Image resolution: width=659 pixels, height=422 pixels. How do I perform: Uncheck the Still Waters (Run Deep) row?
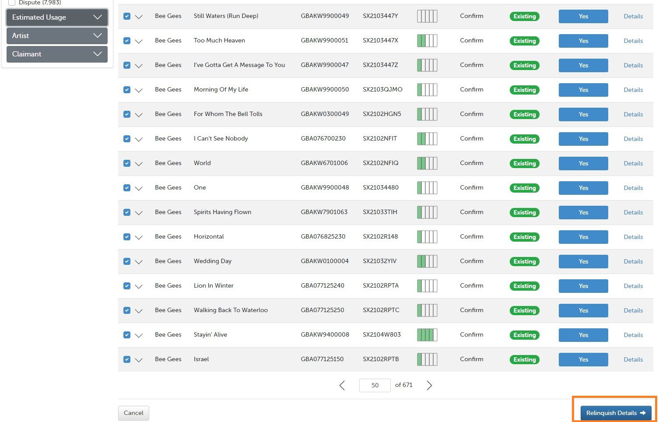tap(127, 16)
